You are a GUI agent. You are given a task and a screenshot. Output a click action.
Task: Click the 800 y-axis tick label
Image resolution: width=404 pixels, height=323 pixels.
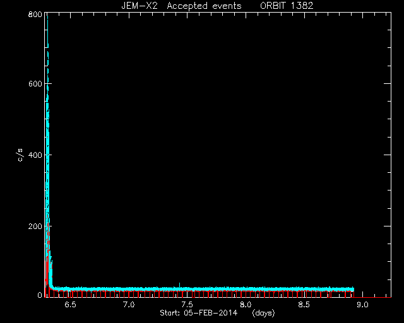(35, 15)
